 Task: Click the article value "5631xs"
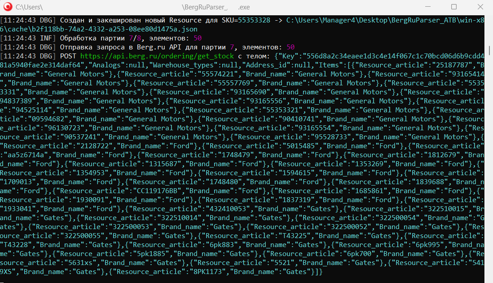point(80,263)
